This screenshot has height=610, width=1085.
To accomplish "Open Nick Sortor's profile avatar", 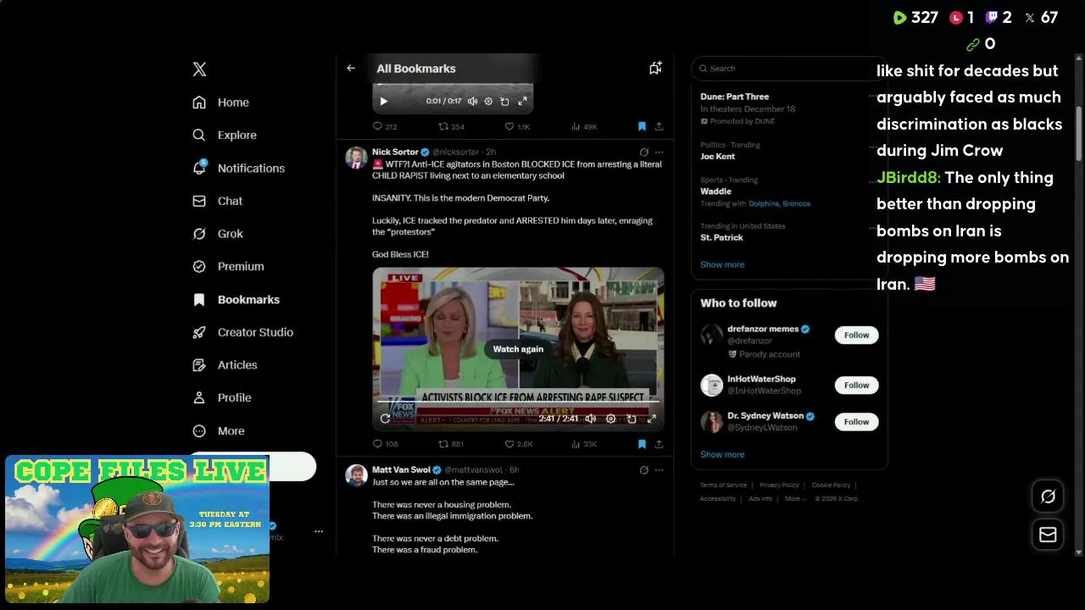I will tap(356, 158).
